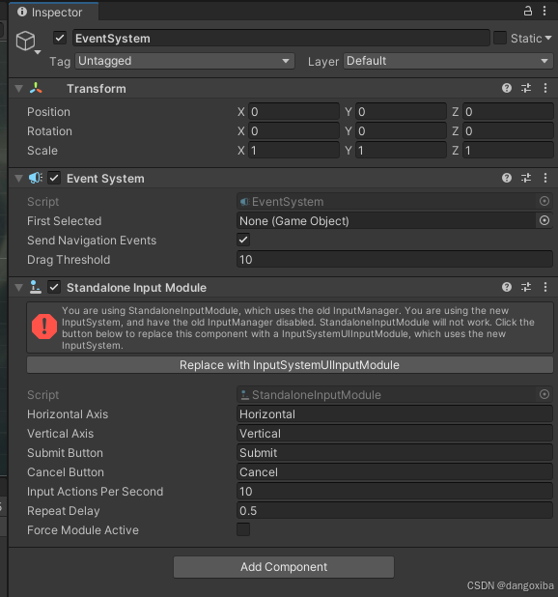Toggle the Static checkbox

coord(500,38)
